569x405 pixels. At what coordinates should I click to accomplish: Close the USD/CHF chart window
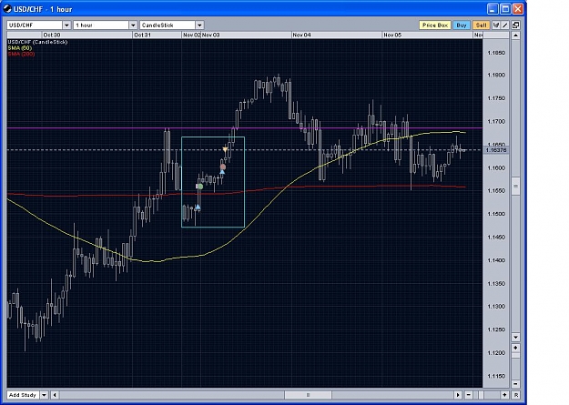[518, 9]
